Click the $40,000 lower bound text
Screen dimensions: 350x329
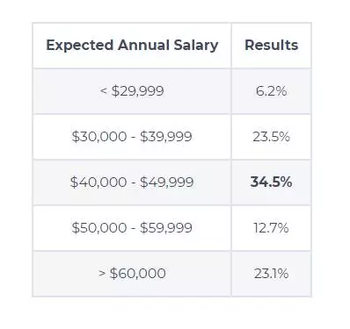click(x=98, y=182)
